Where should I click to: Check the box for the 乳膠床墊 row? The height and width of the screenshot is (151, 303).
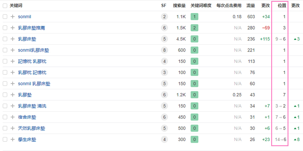click(x=5, y=39)
